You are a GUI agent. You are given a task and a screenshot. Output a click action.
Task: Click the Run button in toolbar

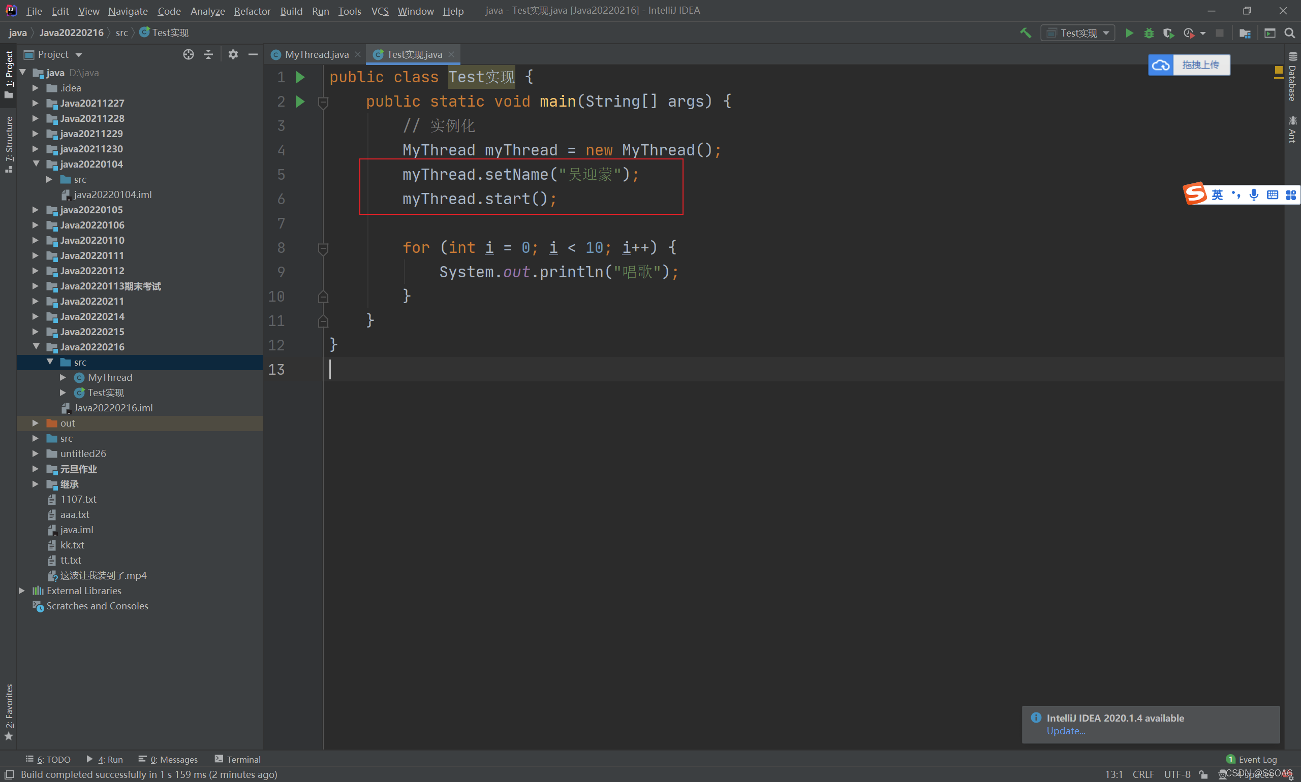tap(1127, 32)
